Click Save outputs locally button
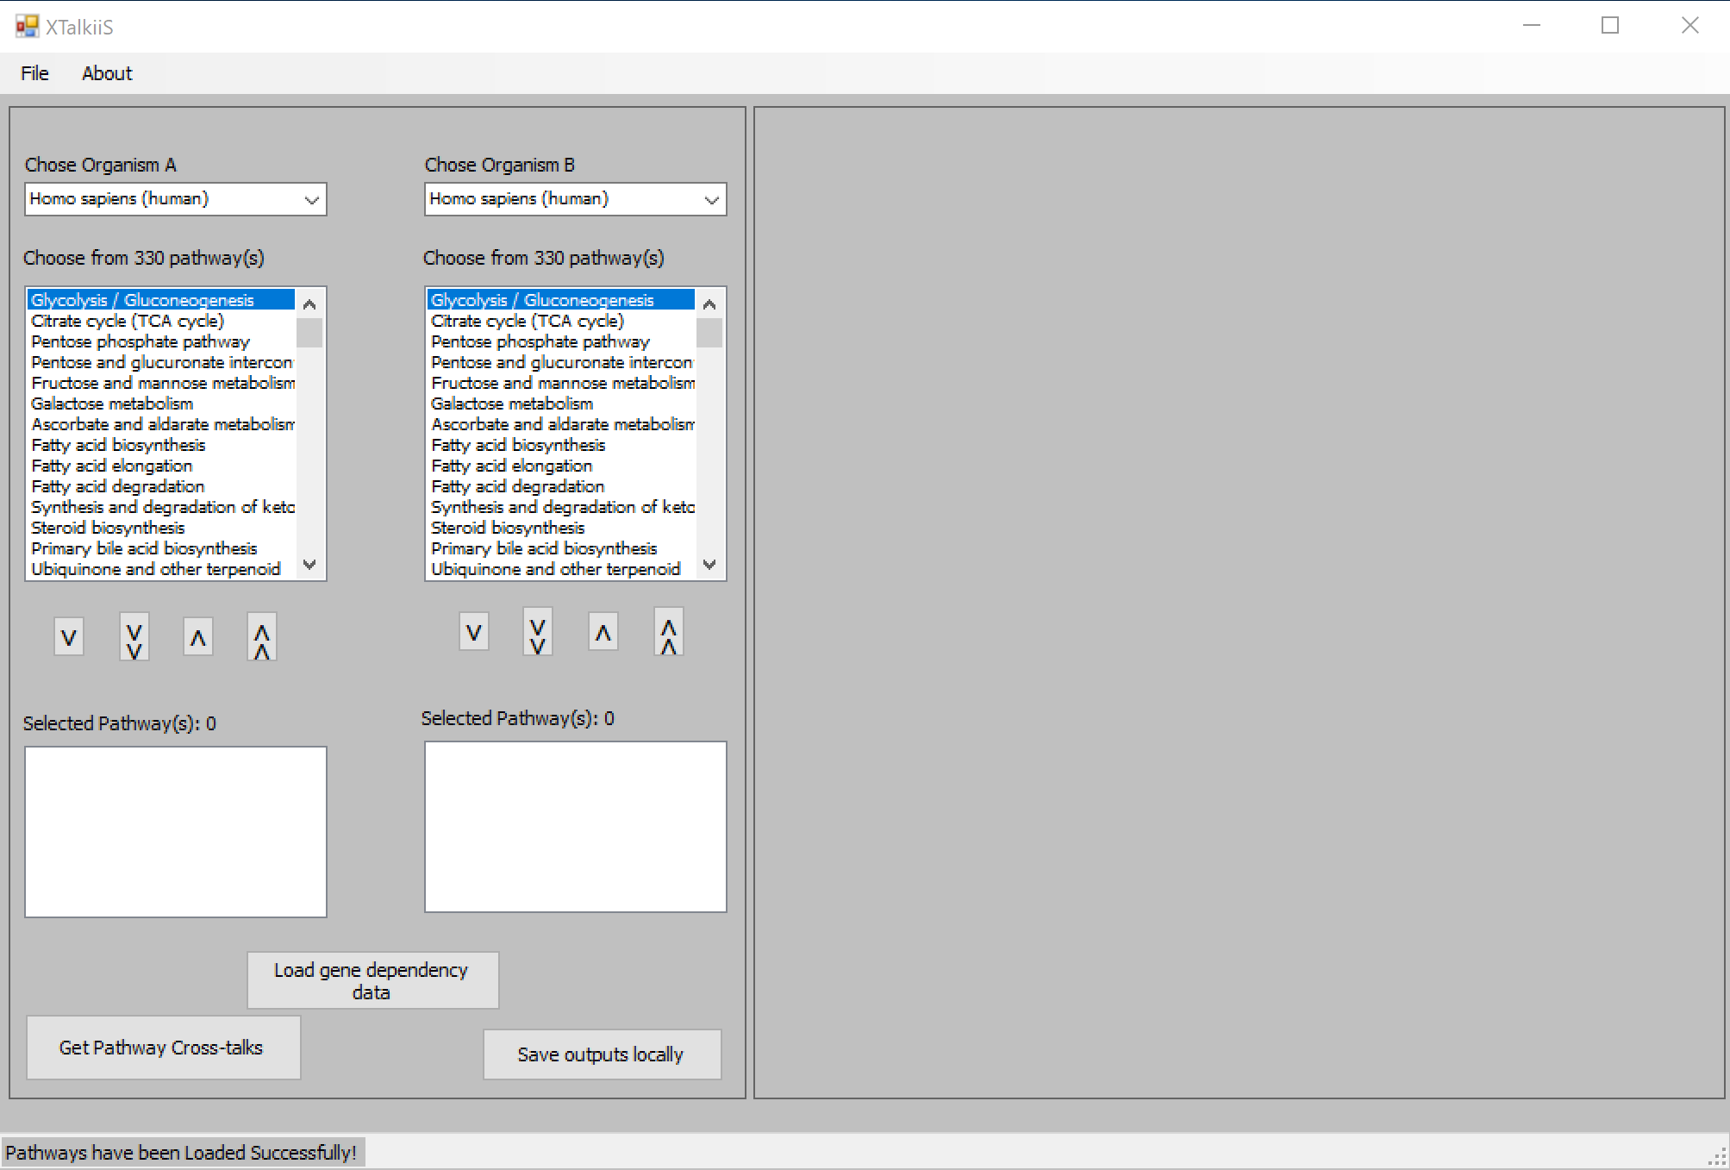The height and width of the screenshot is (1170, 1730). tap(602, 1054)
